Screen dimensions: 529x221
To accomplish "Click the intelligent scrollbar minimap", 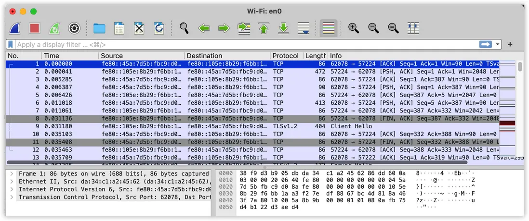I will click(507, 108).
